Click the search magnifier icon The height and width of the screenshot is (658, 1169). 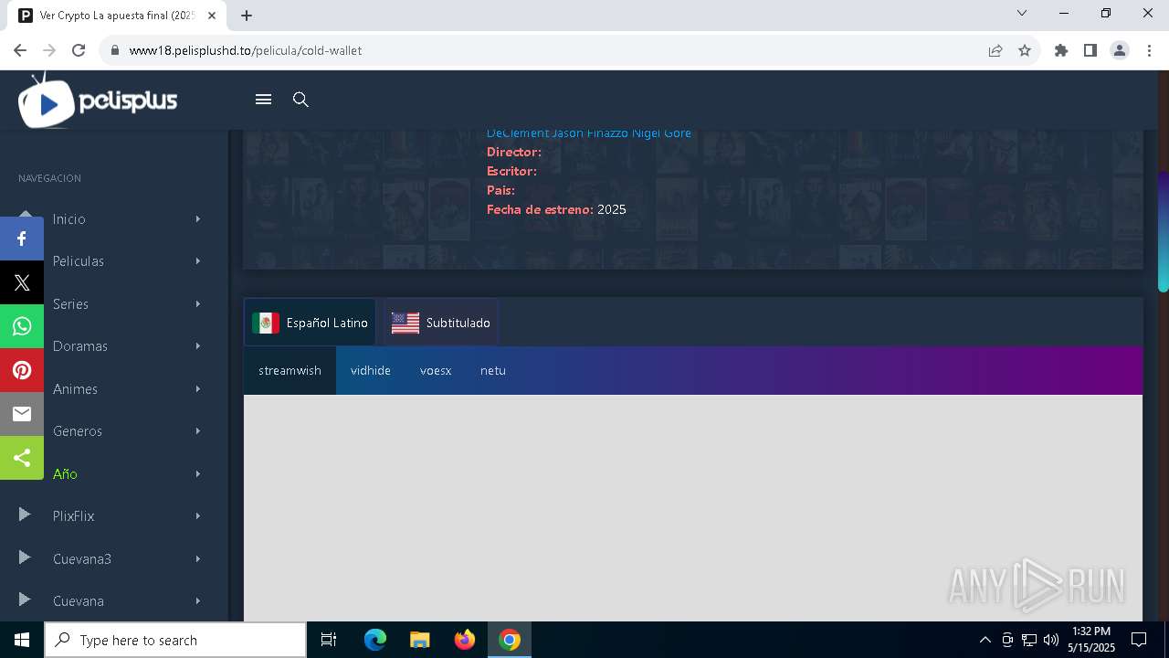tap(300, 100)
